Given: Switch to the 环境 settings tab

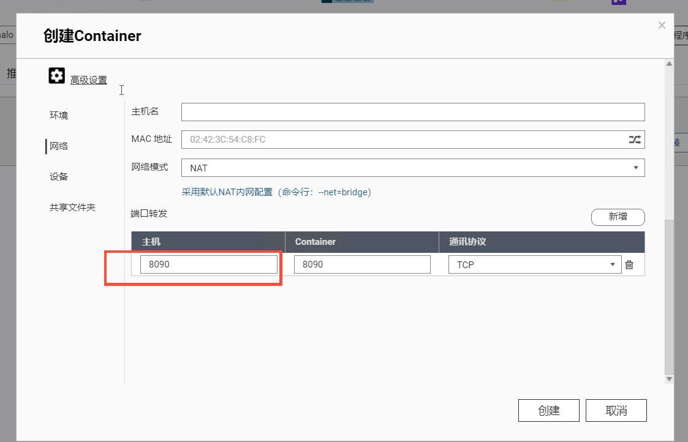Looking at the screenshot, I should 58,115.
